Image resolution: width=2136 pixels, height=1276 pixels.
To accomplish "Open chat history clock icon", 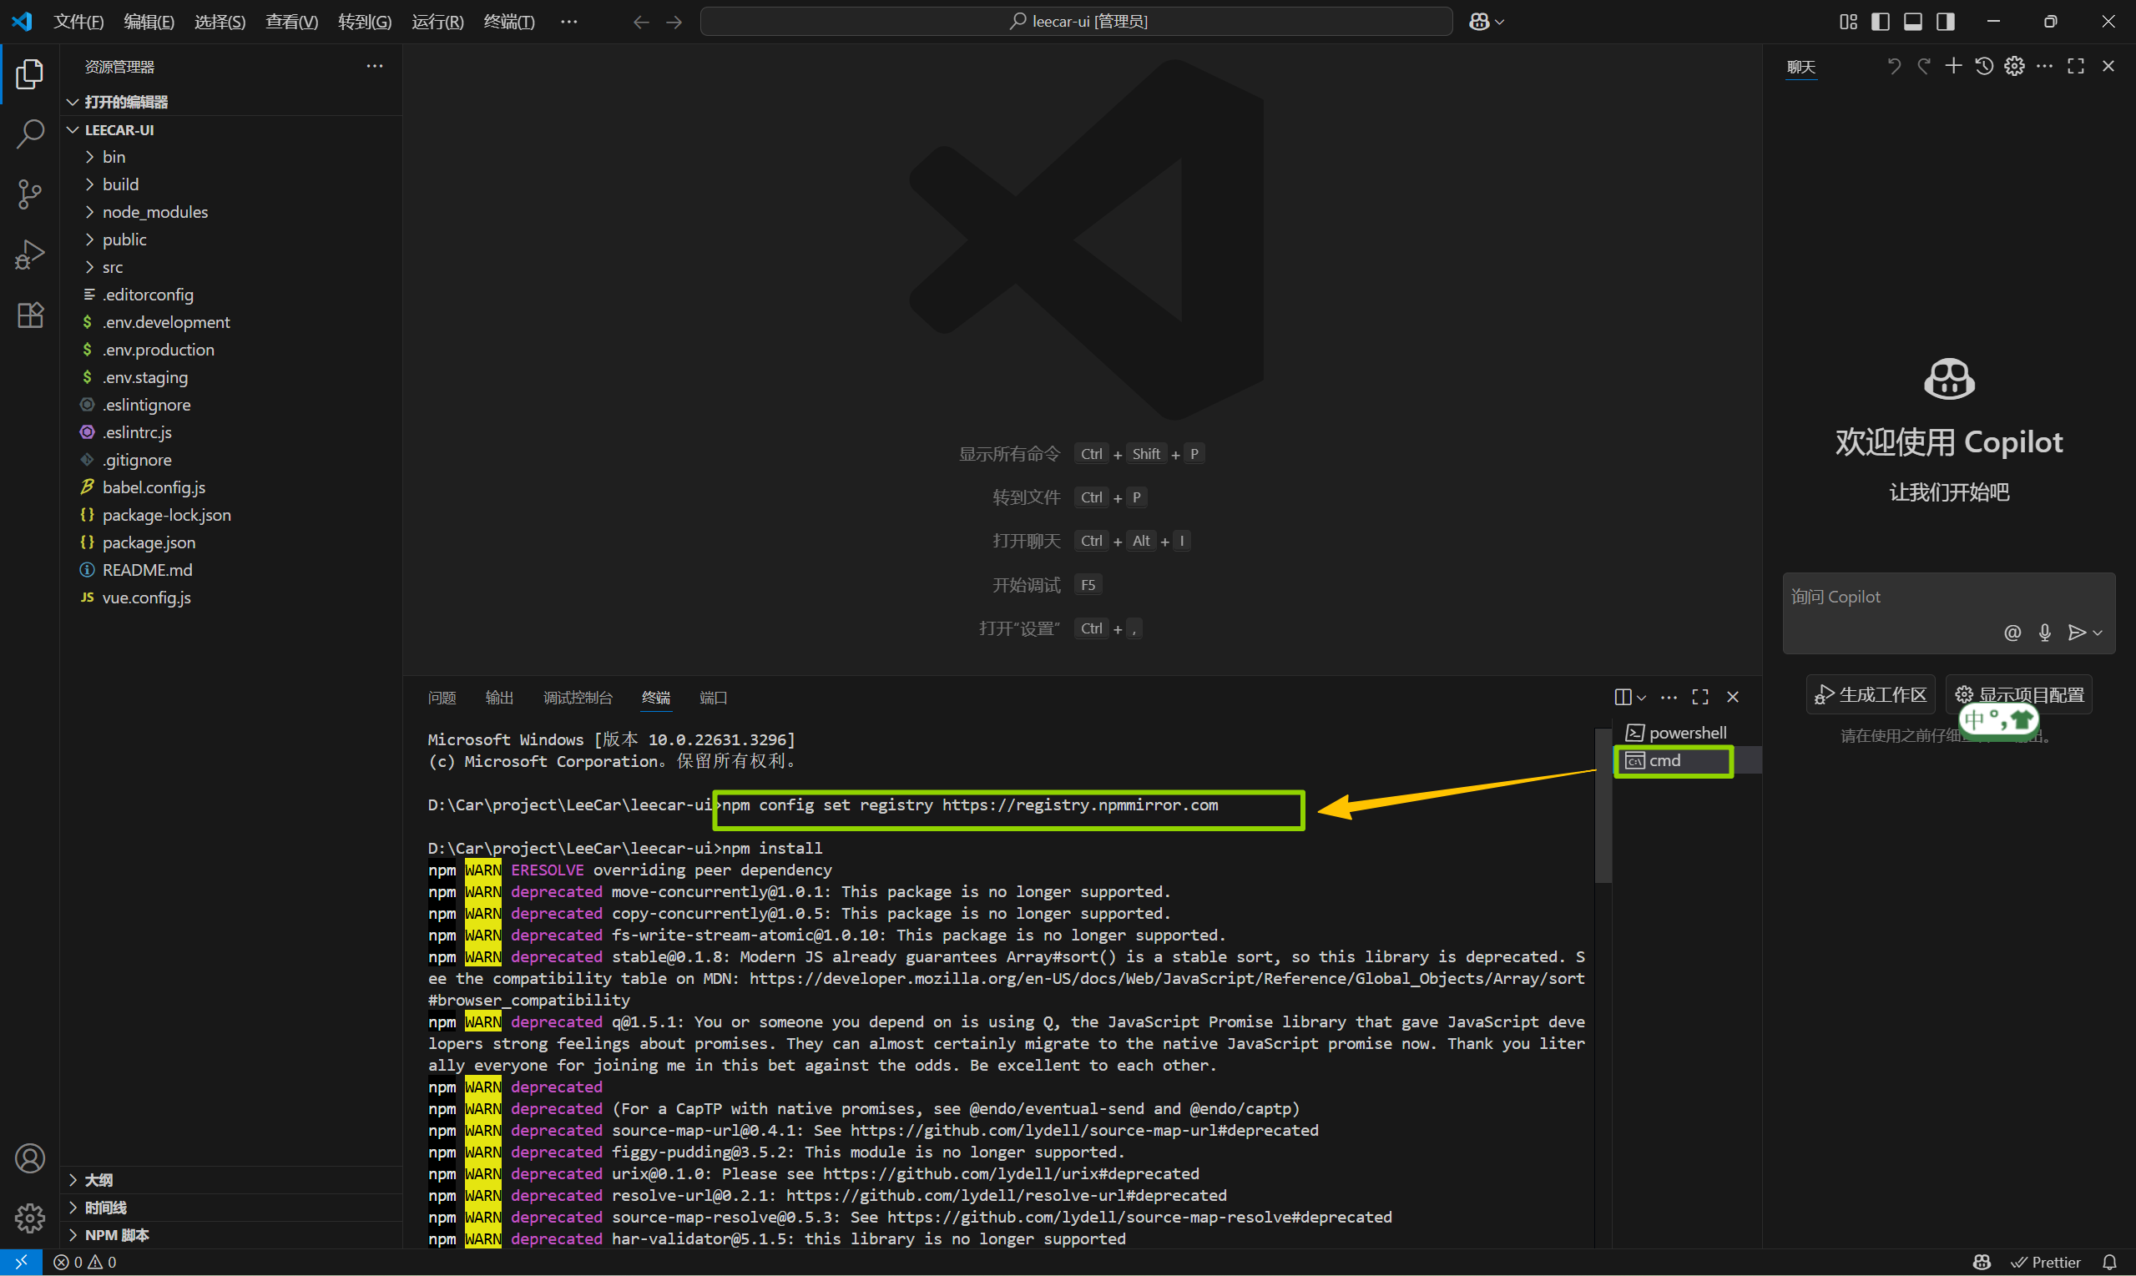I will [x=1984, y=66].
